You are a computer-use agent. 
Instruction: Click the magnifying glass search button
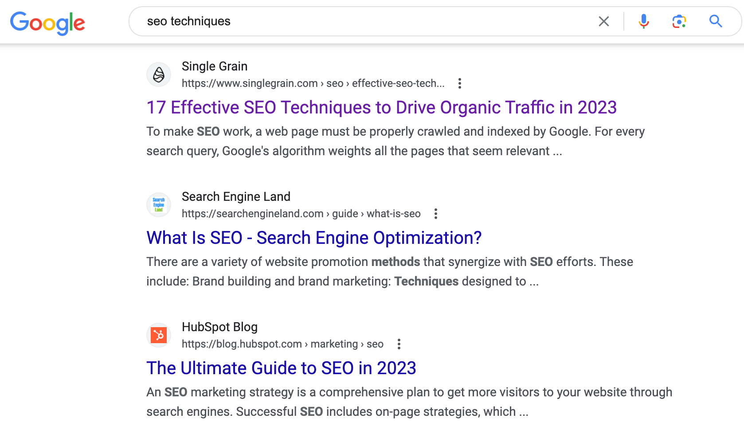[715, 21]
